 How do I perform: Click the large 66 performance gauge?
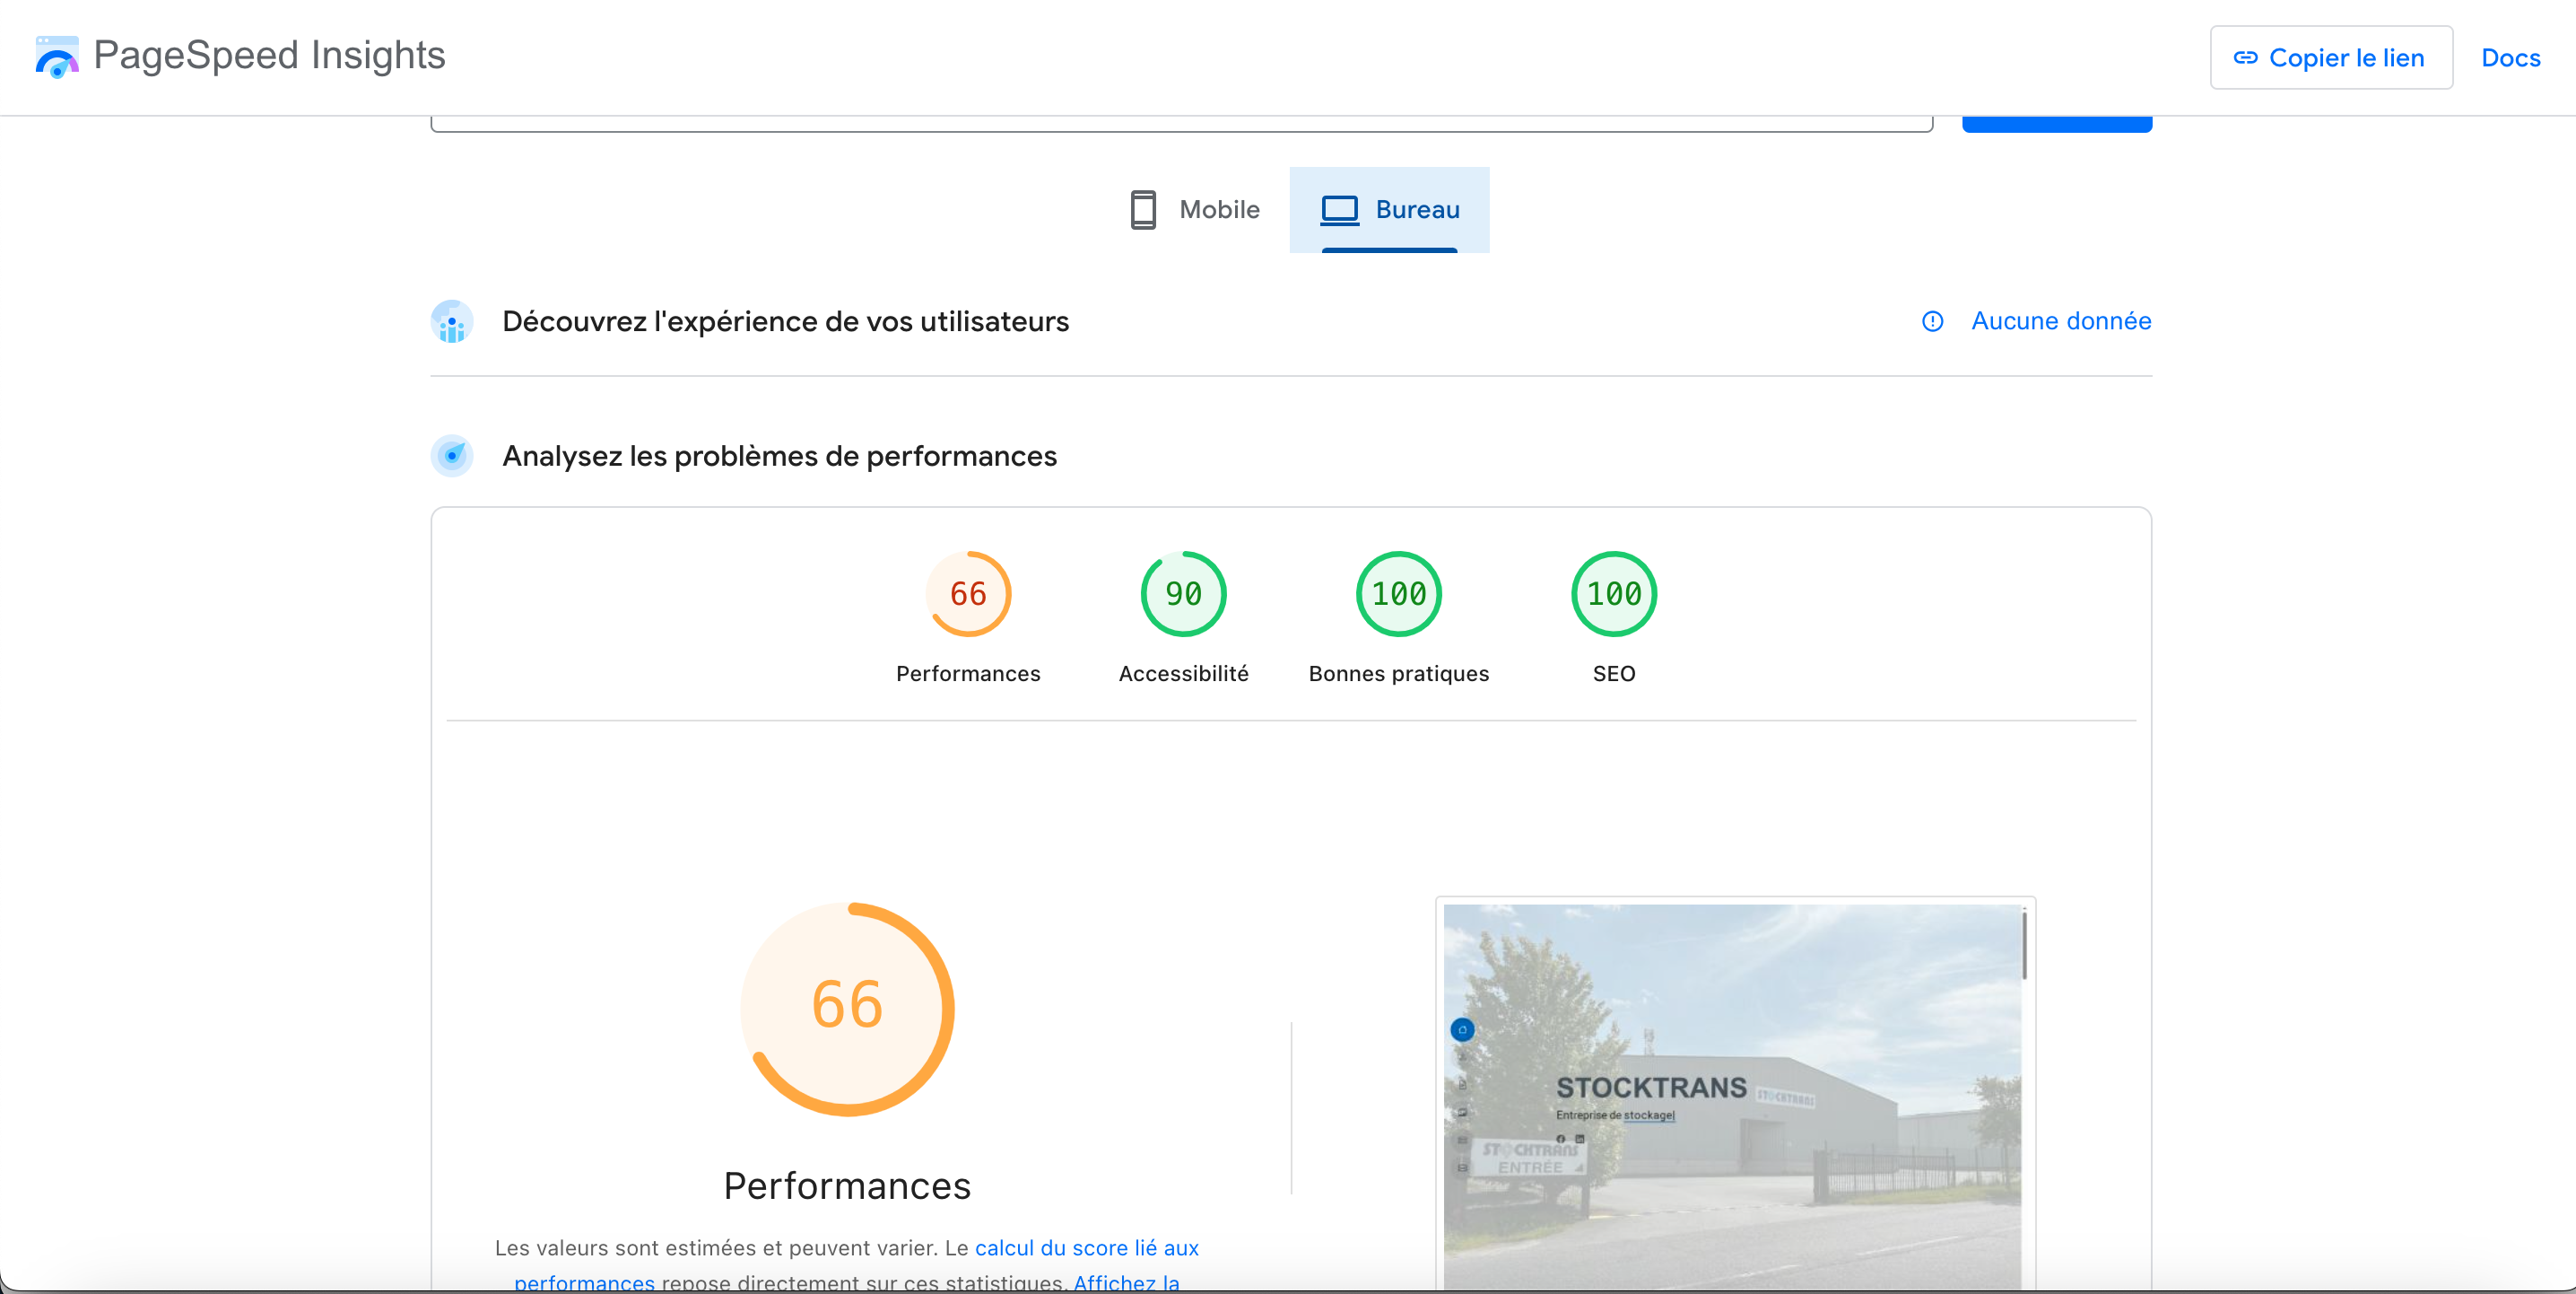point(847,1008)
